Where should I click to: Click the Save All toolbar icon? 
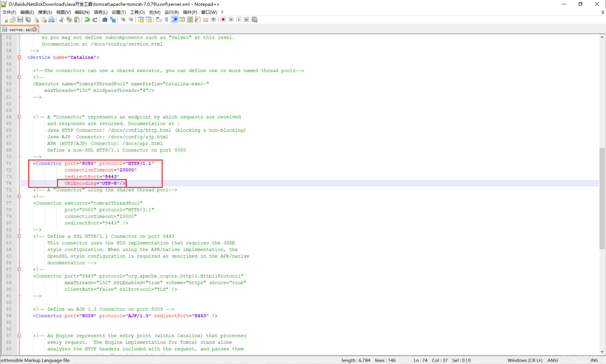click(x=28, y=19)
